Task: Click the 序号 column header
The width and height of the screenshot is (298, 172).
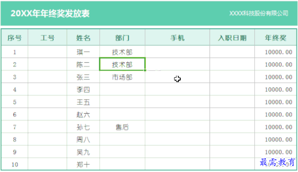Action: pos(15,37)
